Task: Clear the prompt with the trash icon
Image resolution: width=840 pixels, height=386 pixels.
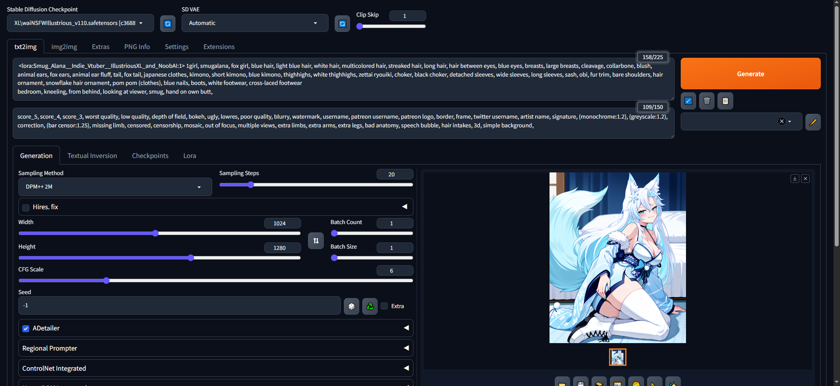Action: click(707, 101)
